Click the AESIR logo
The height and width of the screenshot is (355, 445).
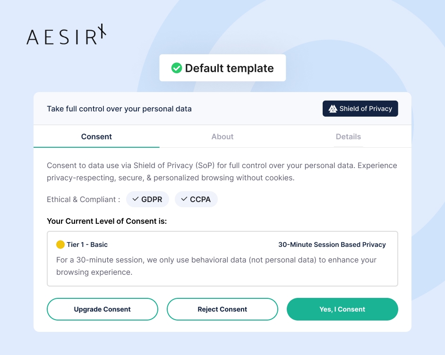click(67, 34)
